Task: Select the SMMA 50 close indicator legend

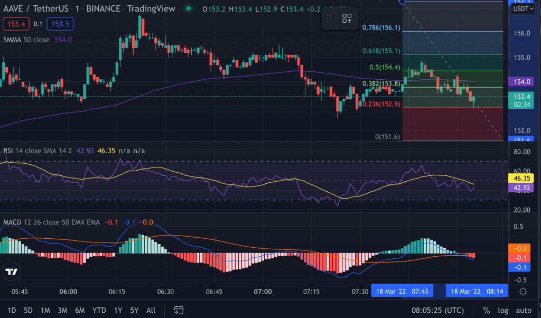Action: click(x=26, y=40)
